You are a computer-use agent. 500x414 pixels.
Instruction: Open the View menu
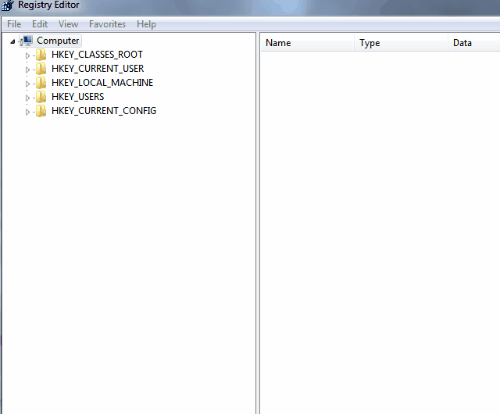point(68,24)
